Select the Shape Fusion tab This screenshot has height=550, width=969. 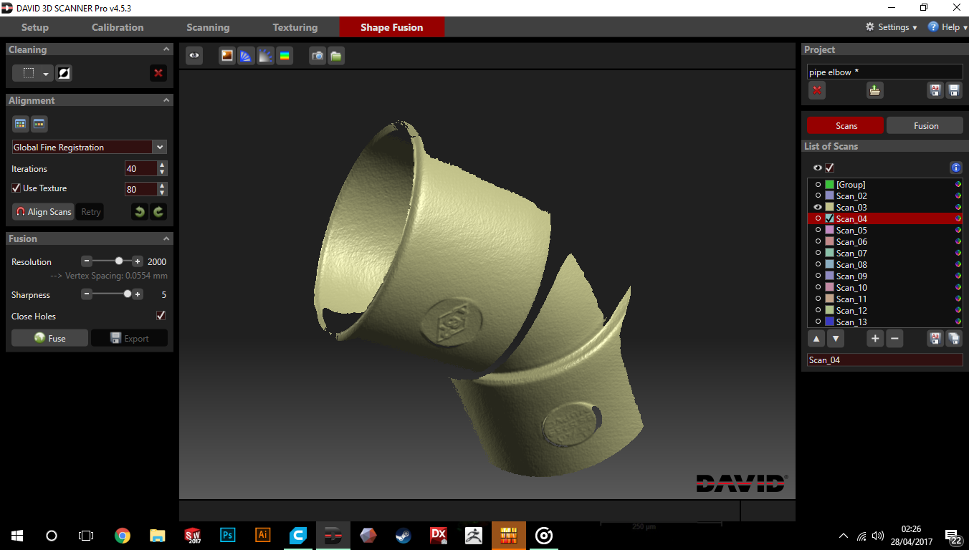[x=392, y=27]
